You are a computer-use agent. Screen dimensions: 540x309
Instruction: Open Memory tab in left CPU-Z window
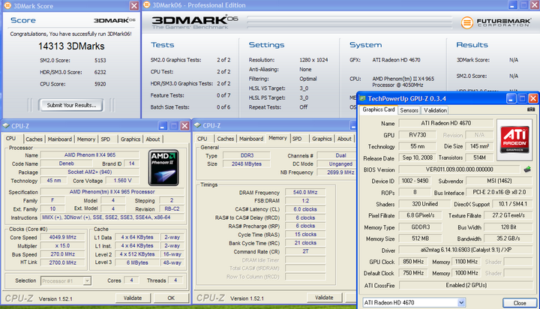pos(86,139)
